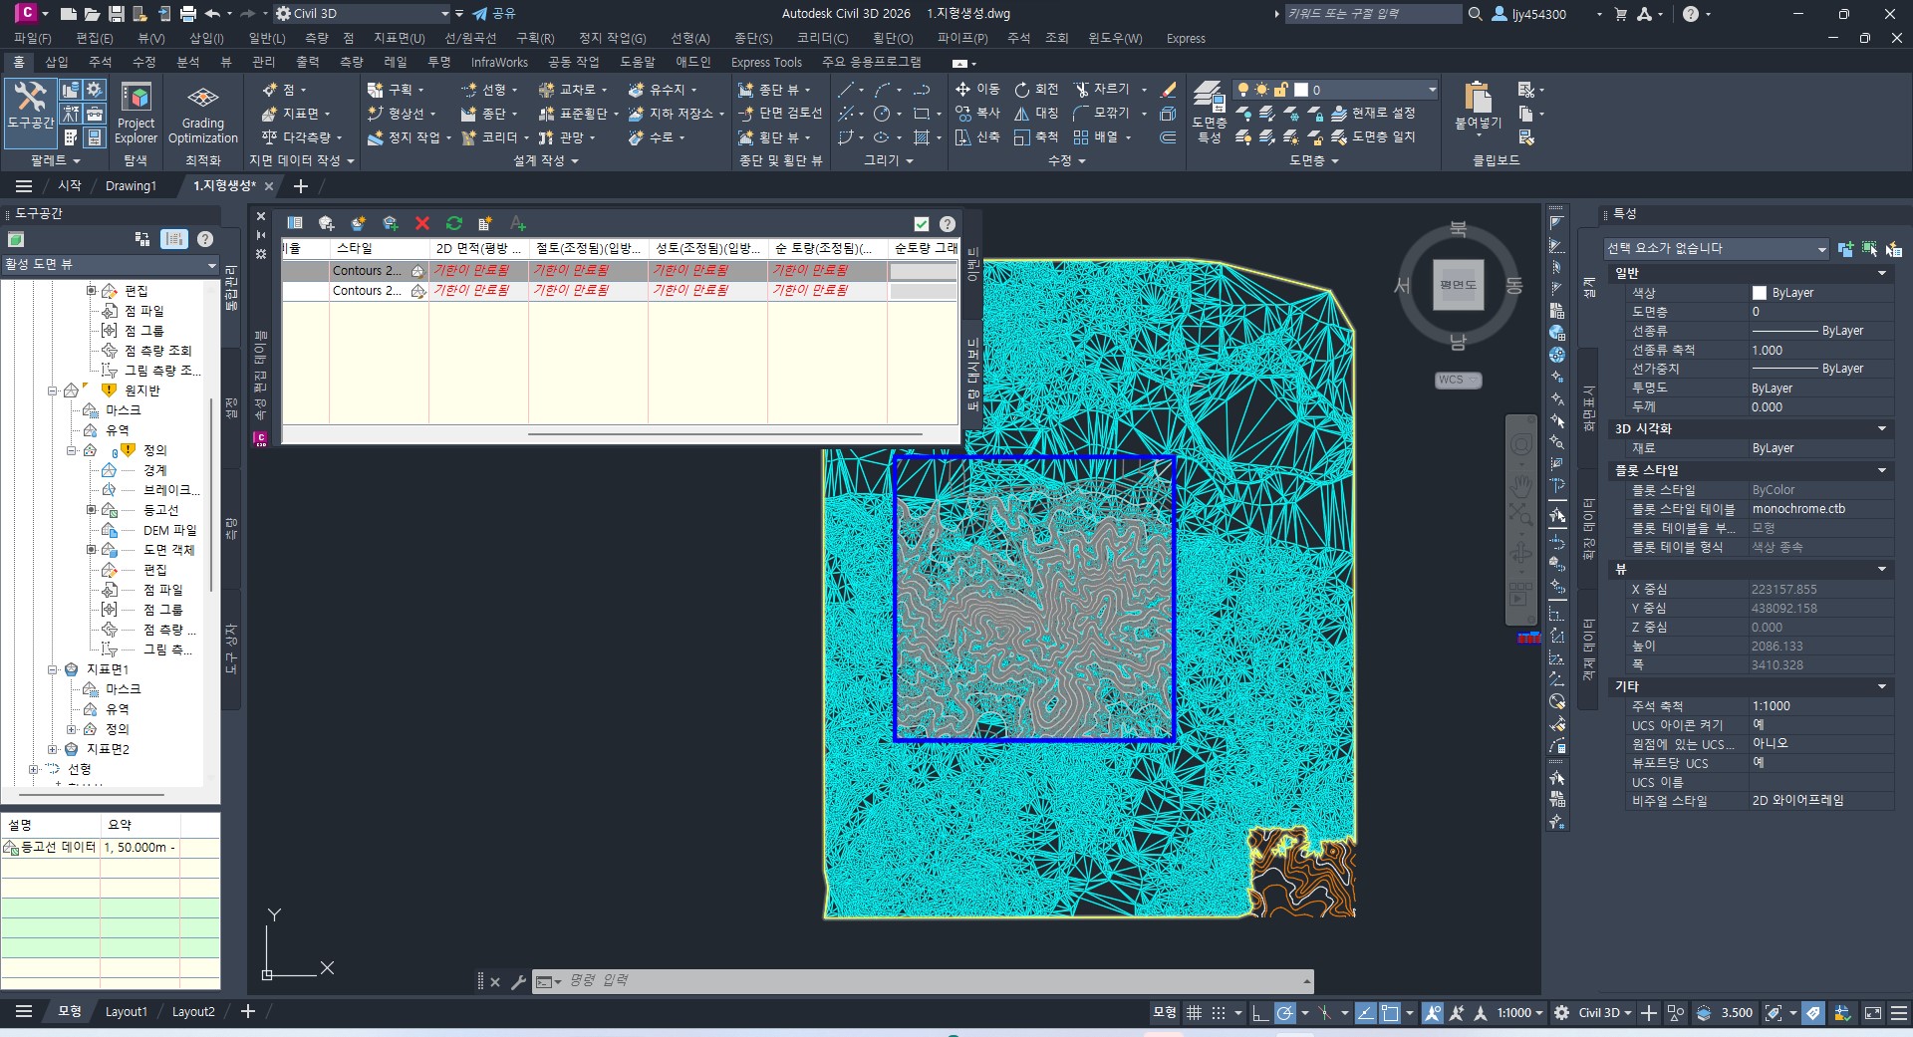This screenshot has height=1037, width=1913.
Task: Click the green recompute volumes refresh icon
Action: coord(454,223)
